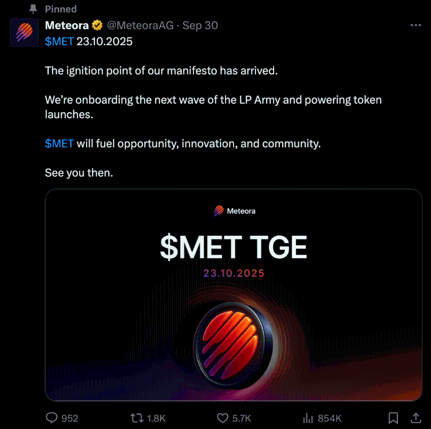
Task: Click the "ignition point of our manifesto" text
Action: 161,71
